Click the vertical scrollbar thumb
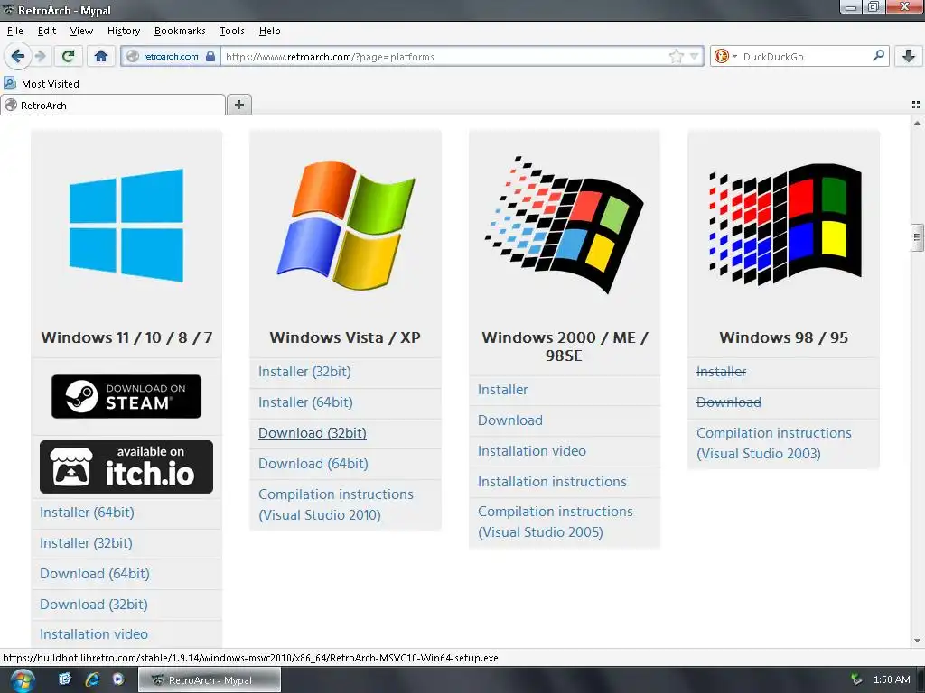The height and width of the screenshot is (693, 925). click(x=917, y=237)
